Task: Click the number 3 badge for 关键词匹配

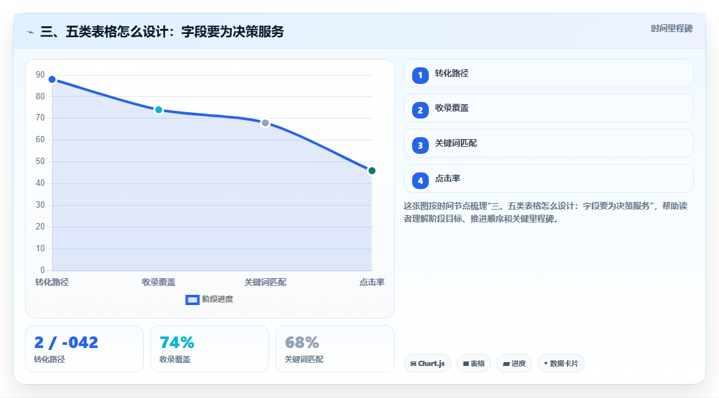Action: click(x=420, y=145)
